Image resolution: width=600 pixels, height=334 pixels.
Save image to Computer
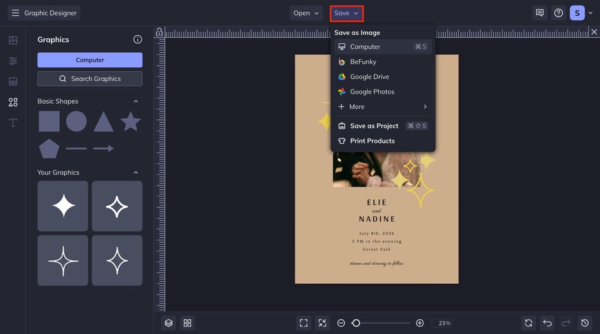point(383,46)
